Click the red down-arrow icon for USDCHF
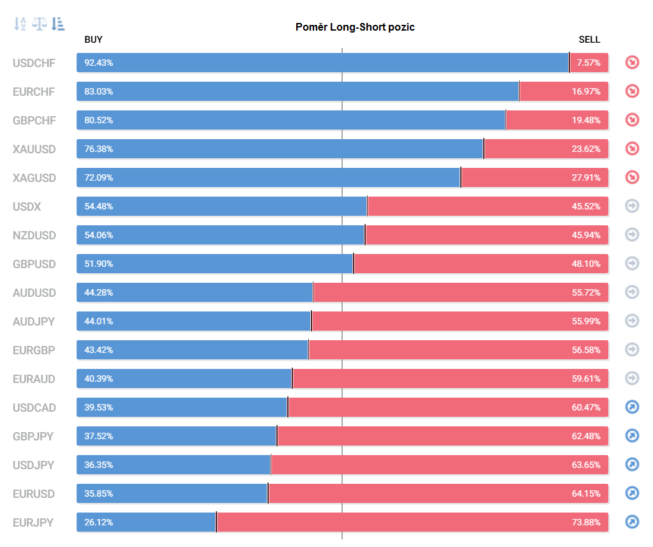This screenshot has width=653, height=547. 632,63
